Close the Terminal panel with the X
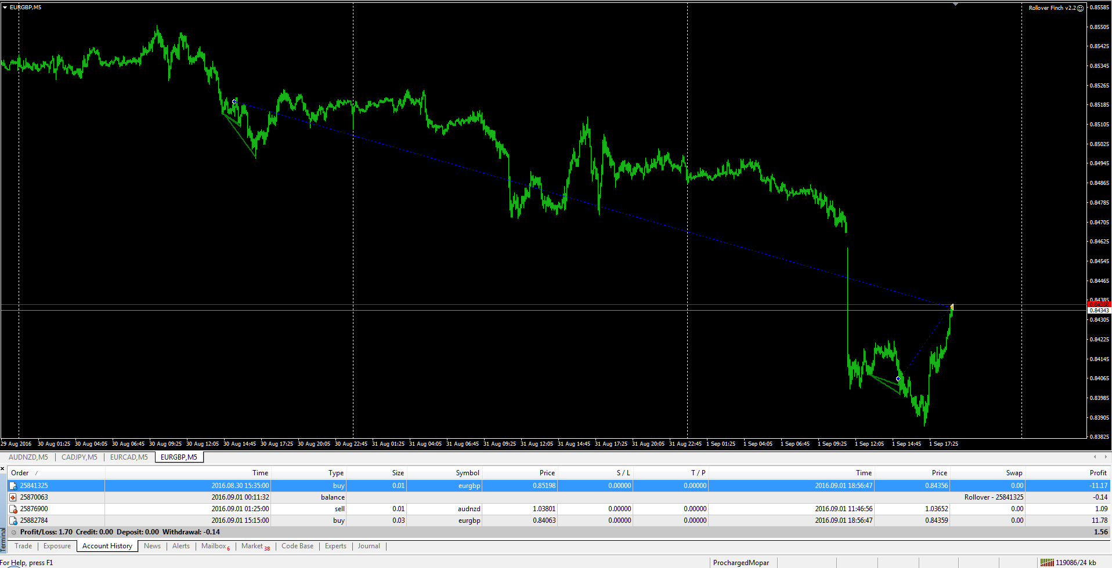The image size is (1112, 568). [x=3, y=469]
